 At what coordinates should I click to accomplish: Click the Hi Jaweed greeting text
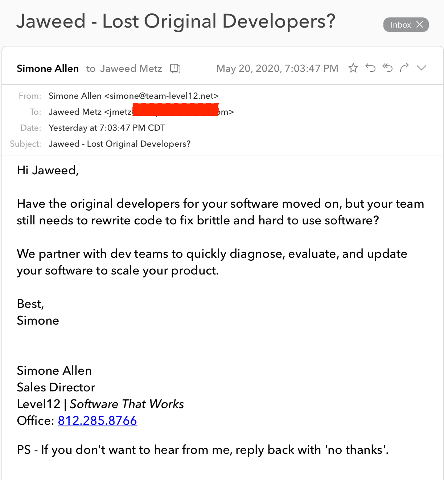pyautogui.click(x=48, y=170)
